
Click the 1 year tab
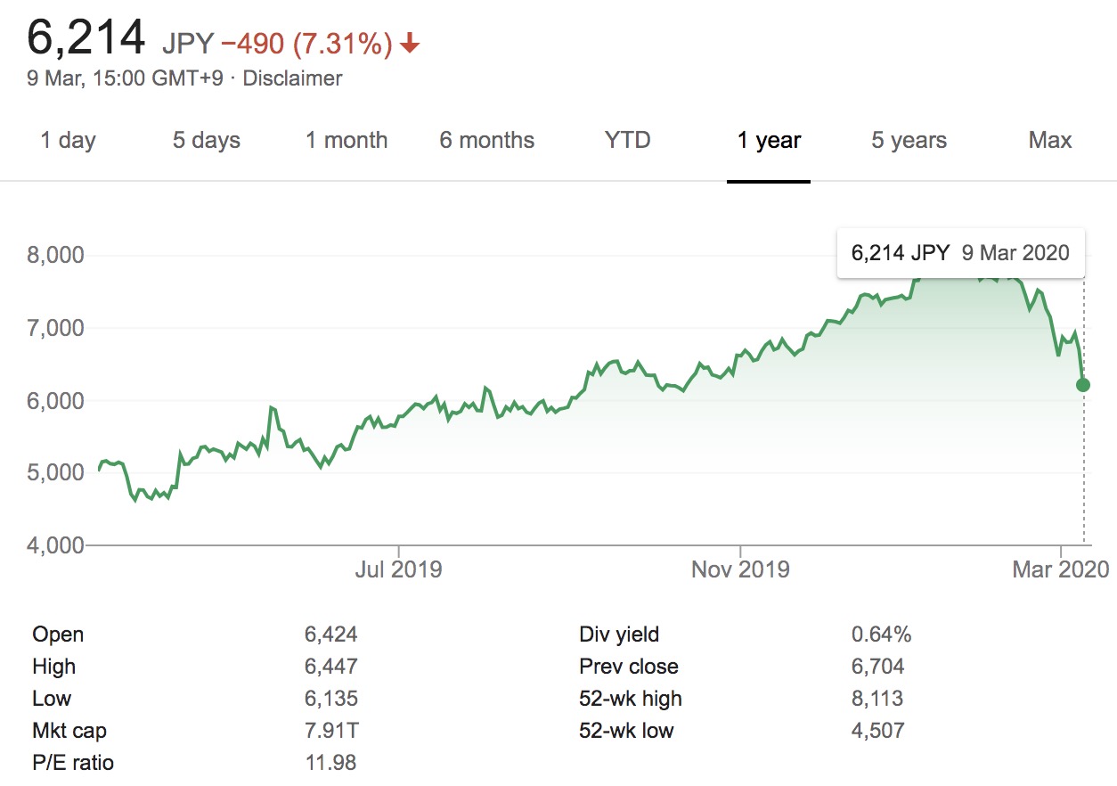click(769, 140)
